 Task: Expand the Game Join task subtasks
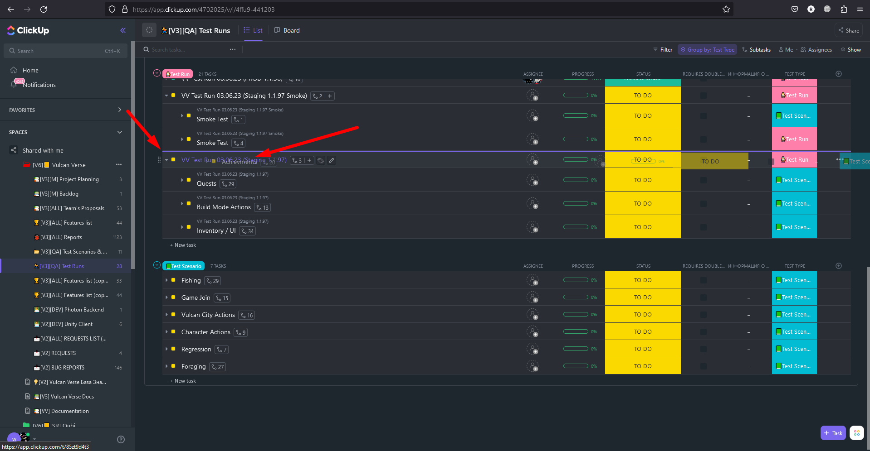[x=166, y=297]
